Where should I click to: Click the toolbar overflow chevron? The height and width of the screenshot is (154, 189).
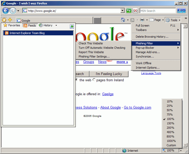click(x=186, y=18)
